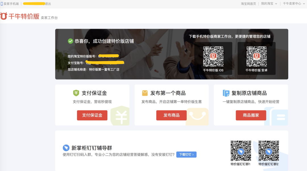Click the 恭喜你，成功创建特价版店铺 text

tap(104, 41)
